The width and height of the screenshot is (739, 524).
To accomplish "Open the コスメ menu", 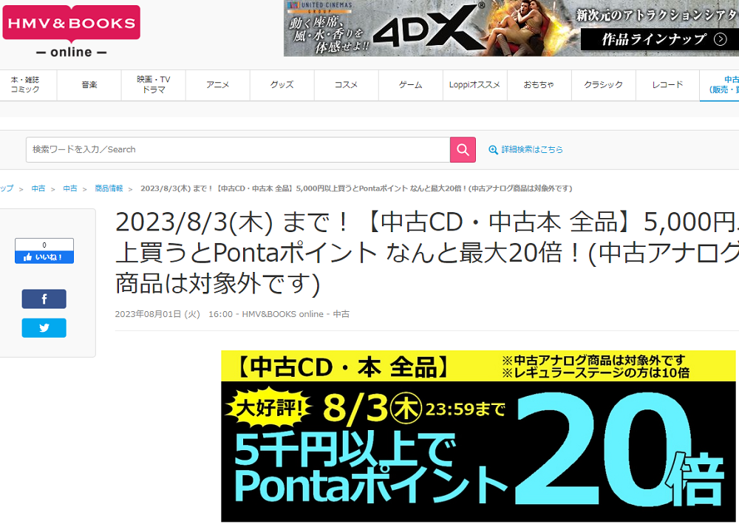I will [347, 85].
